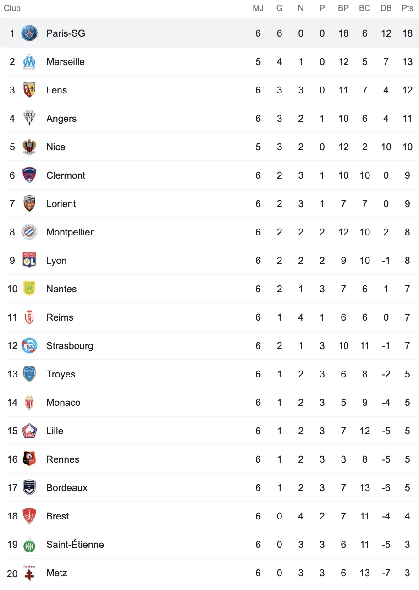Viewport: 419px width, 590px height.
Task: Open the Clermont team link
Action: click(66, 175)
